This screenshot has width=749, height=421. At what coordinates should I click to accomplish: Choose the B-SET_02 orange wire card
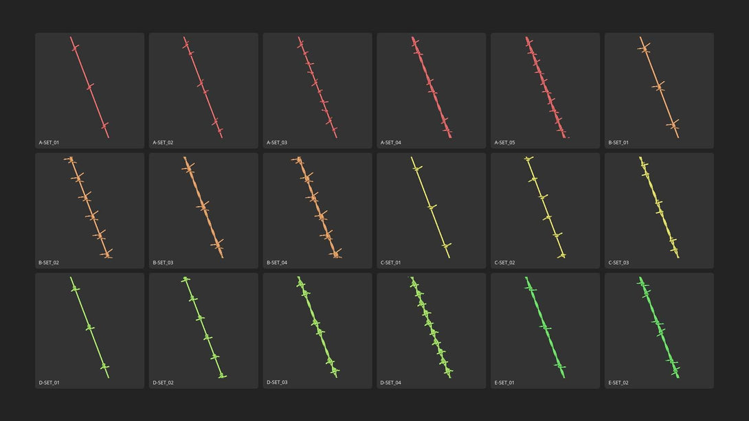pos(89,210)
